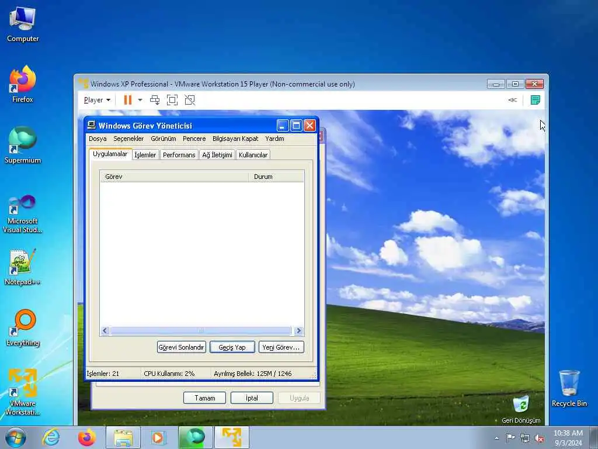598x449 pixels.
Task: Open the Action Center flag tray icon
Action: [510, 438]
